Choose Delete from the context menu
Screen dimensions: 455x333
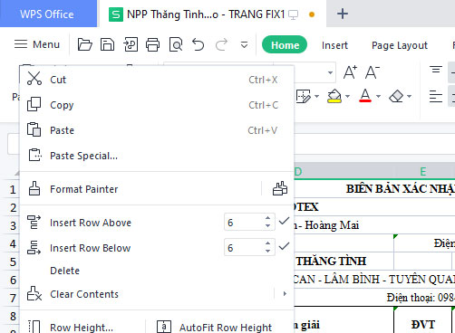coord(157,271)
